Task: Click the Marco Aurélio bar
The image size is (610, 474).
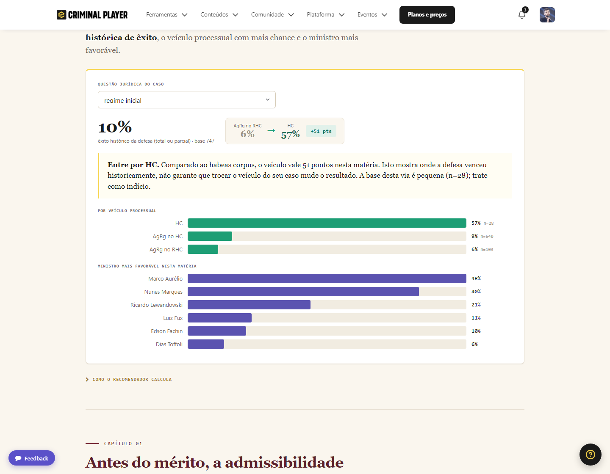Action: pos(327,278)
